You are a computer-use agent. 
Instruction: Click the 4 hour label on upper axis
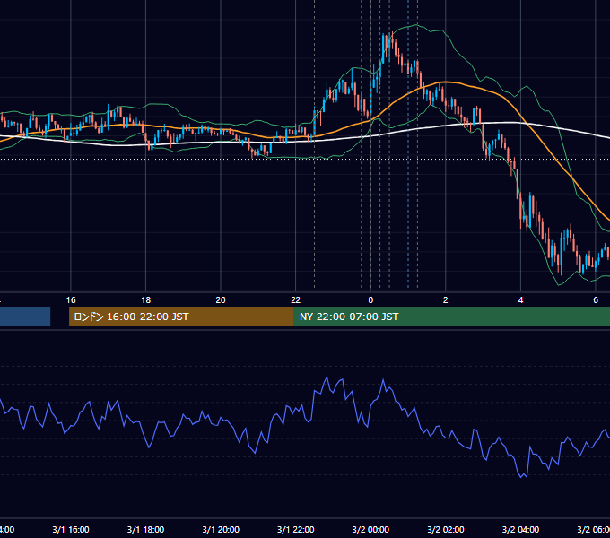(520, 300)
